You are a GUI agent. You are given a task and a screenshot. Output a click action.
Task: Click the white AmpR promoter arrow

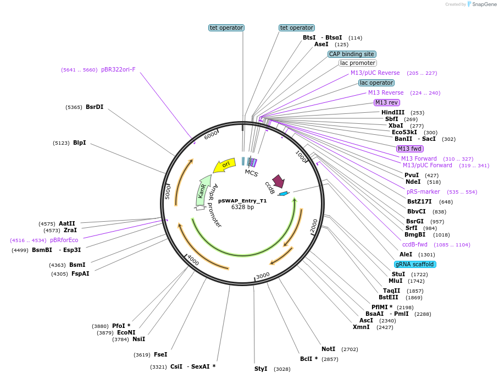(x=199, y=207)
